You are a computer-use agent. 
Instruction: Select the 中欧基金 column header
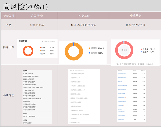135,16
